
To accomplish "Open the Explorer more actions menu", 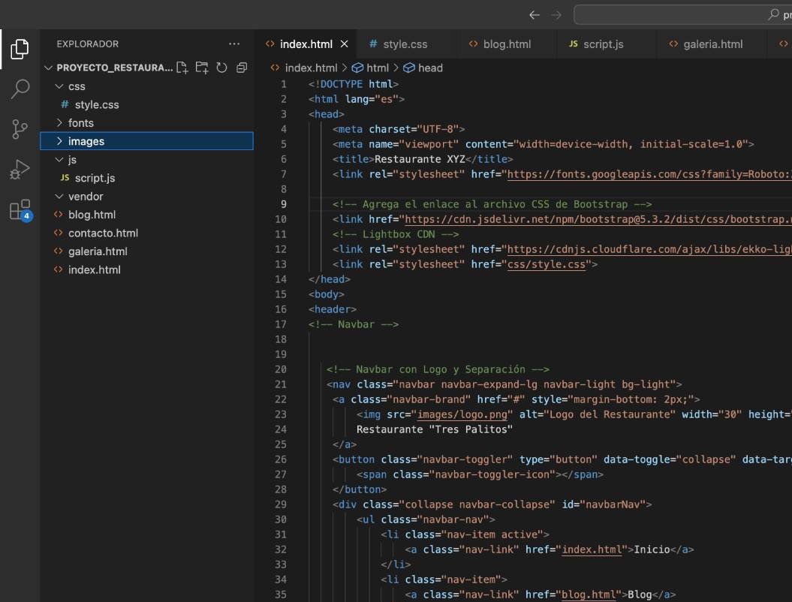I will (x=234, y=43).
